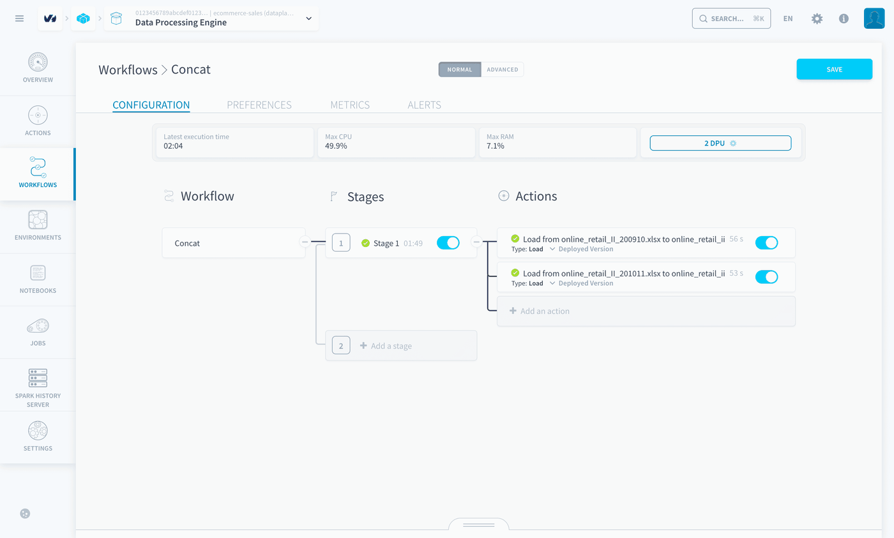This screenshot has width=894, height=538.
Task: Change language with EN selector
Action: (788, 19)
